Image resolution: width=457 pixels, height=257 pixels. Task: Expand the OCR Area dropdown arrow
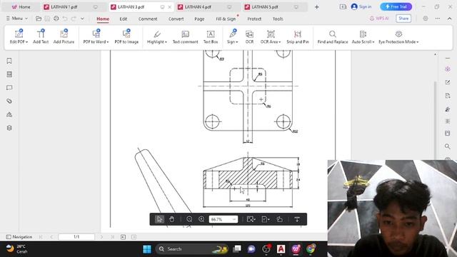280,42
